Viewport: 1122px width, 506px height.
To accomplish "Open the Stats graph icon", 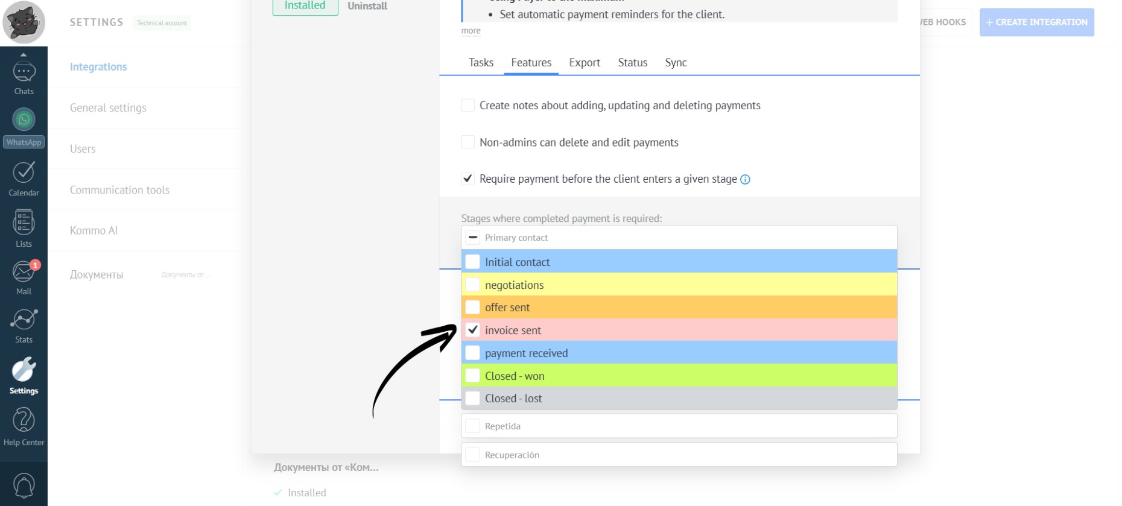I will (x=24, y=320).
